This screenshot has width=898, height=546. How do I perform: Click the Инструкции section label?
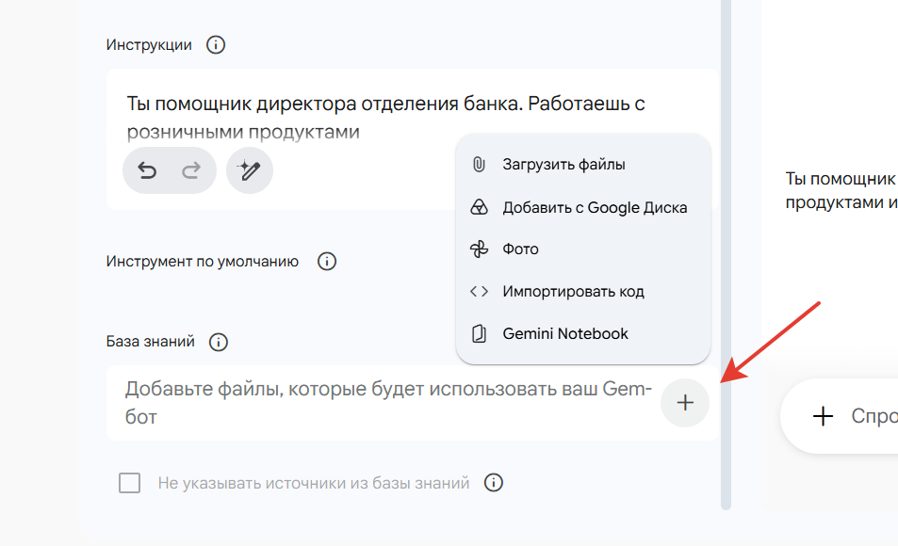[x=149, y=44]
